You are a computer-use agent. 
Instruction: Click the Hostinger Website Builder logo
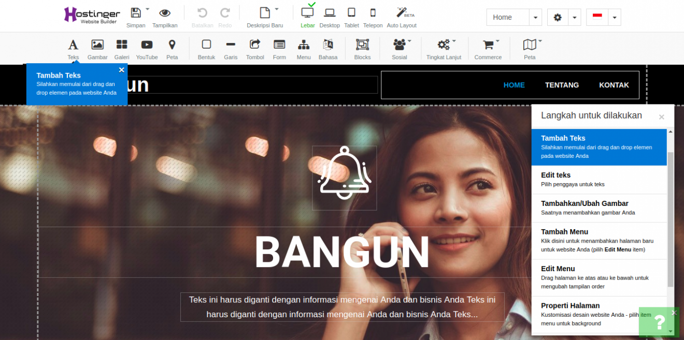92,15
